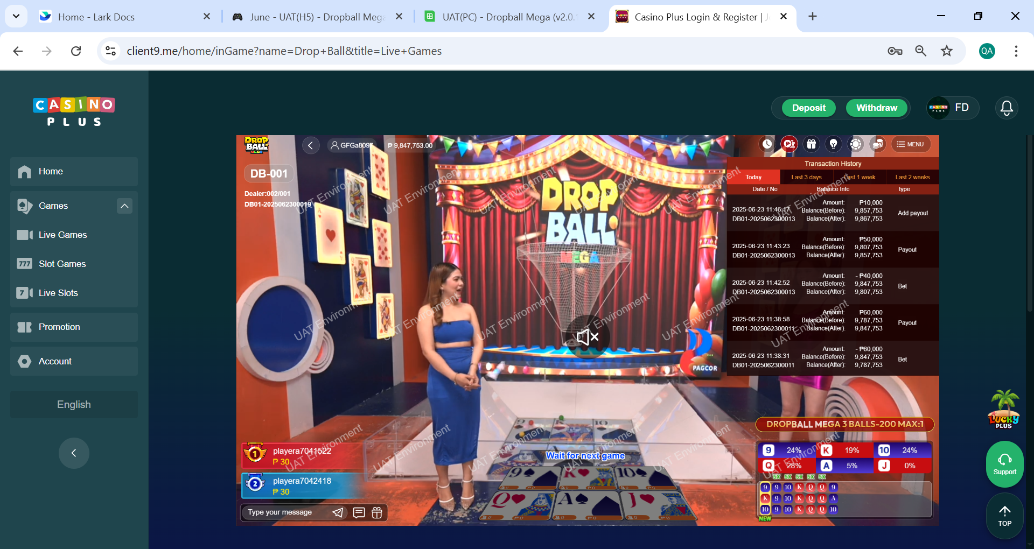1034x549 pixels.
Task: Switch to Home - Lark Docs tab
Action: (124, 17)
